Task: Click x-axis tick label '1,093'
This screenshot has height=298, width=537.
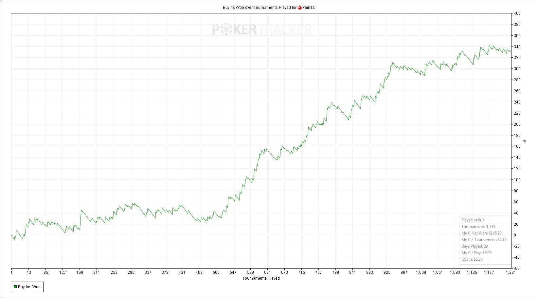Action: [x=455, y=272]
